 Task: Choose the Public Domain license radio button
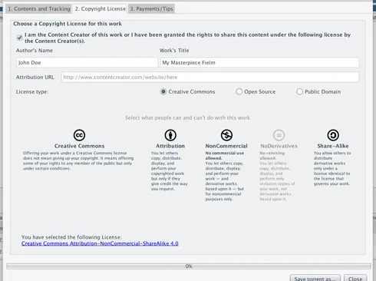click(x=299, y=91)
